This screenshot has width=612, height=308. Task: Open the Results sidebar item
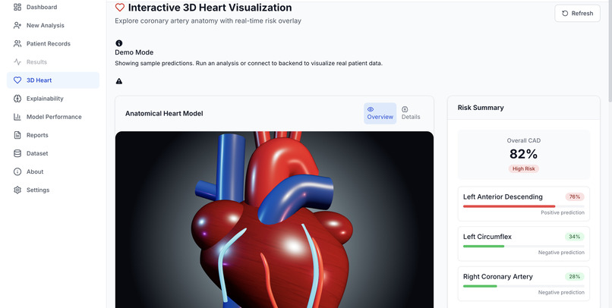53,62
